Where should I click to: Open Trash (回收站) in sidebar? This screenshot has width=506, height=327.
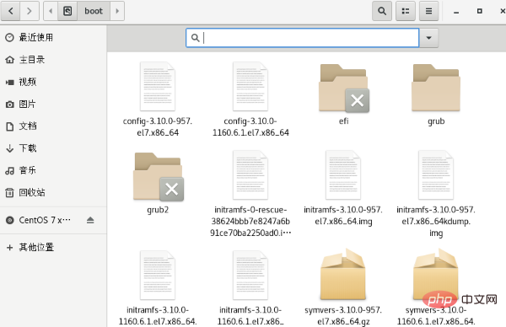pos(53,192)
